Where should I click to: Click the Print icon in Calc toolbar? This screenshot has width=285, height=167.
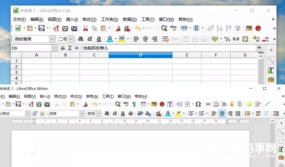[65, 28]
